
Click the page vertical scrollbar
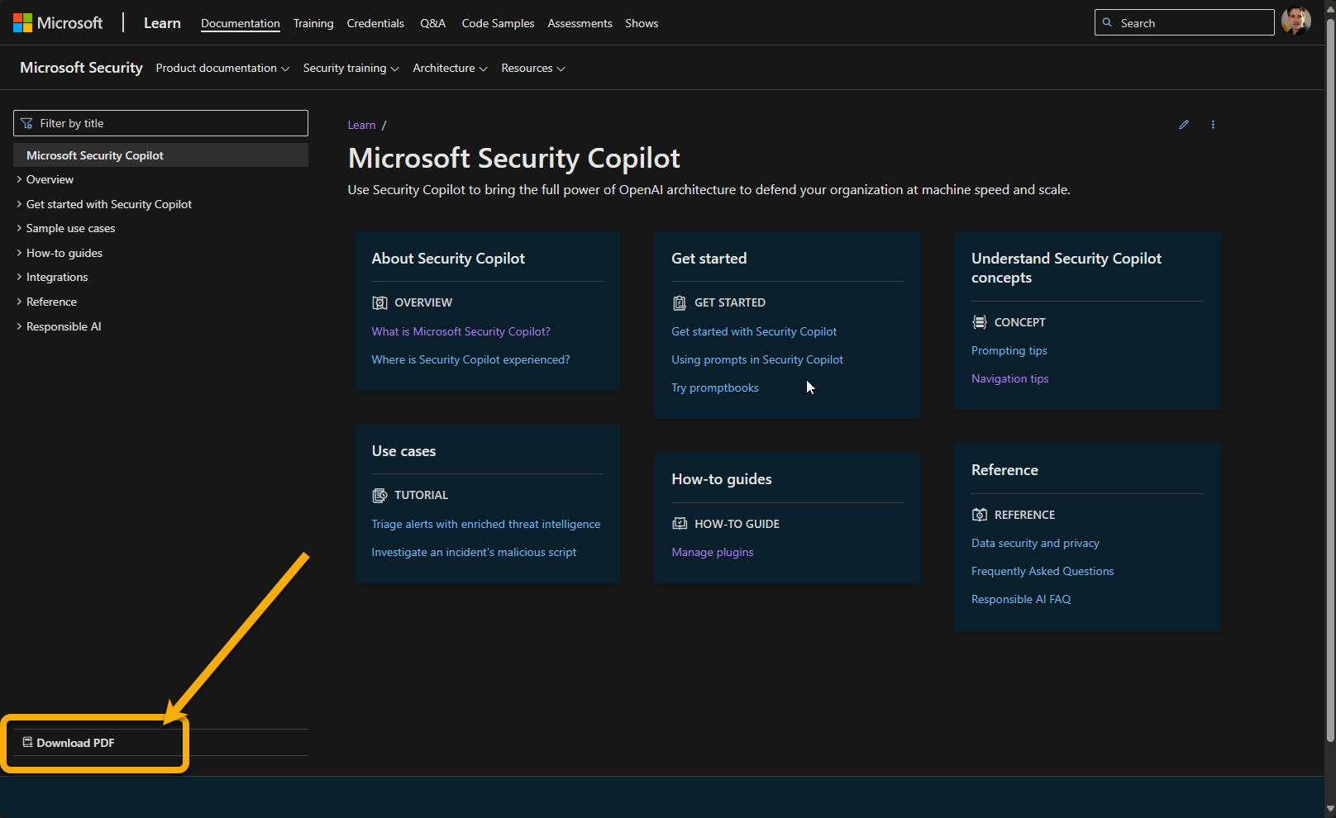1330,380
